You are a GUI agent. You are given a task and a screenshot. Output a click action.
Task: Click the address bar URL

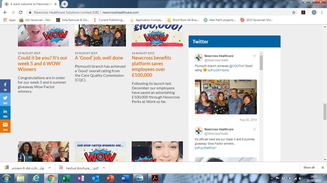(121, 13)
